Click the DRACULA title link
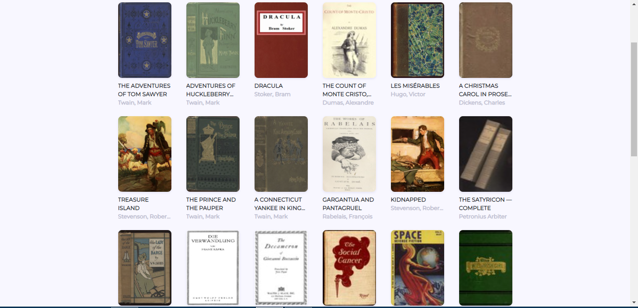This screenshot has width=638, height=308. [269, 86]
